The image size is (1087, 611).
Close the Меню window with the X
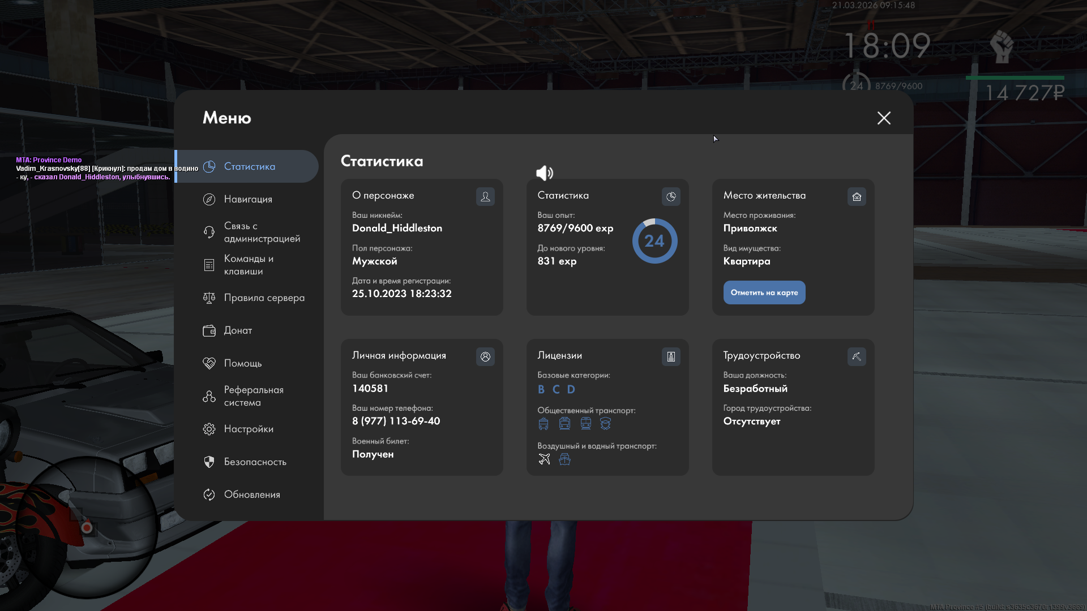pyautogui.click(x=884, y=118)
